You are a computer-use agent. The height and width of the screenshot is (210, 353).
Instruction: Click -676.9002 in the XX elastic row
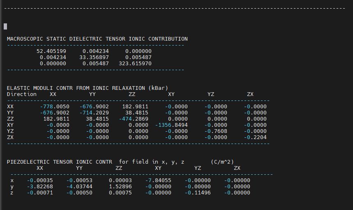point(94,107)
